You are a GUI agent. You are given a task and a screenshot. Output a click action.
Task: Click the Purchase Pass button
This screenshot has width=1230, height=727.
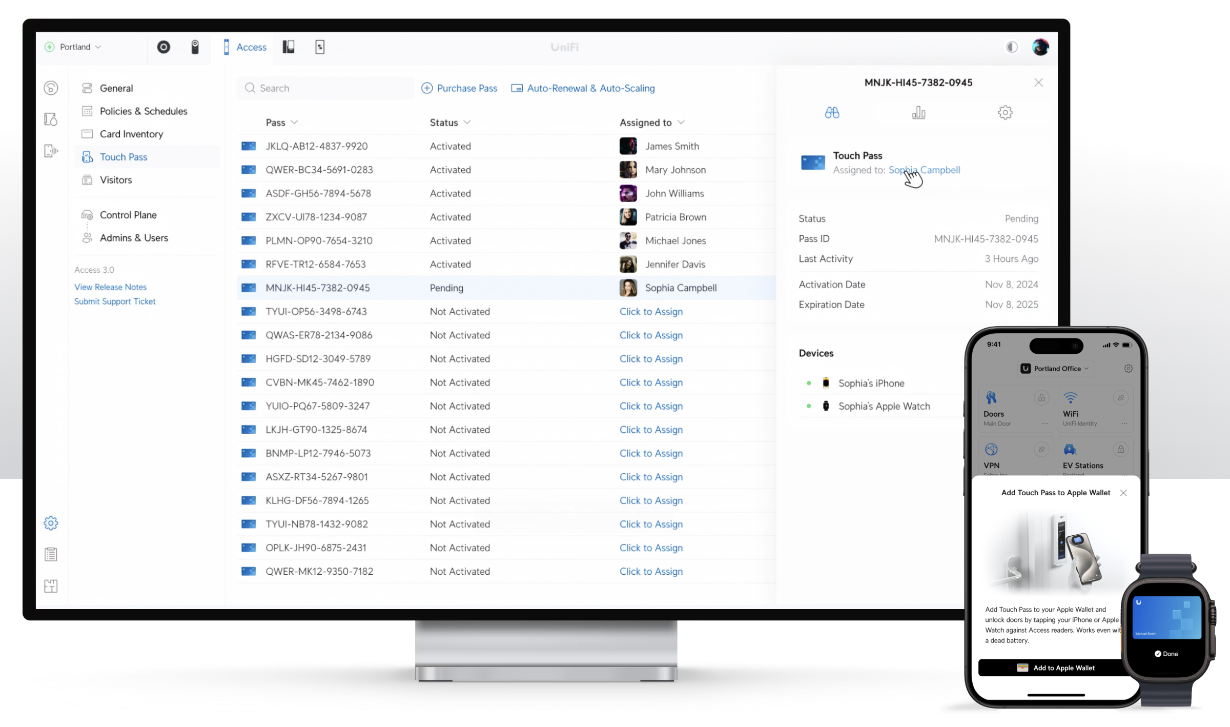click(x=460, y=88)
